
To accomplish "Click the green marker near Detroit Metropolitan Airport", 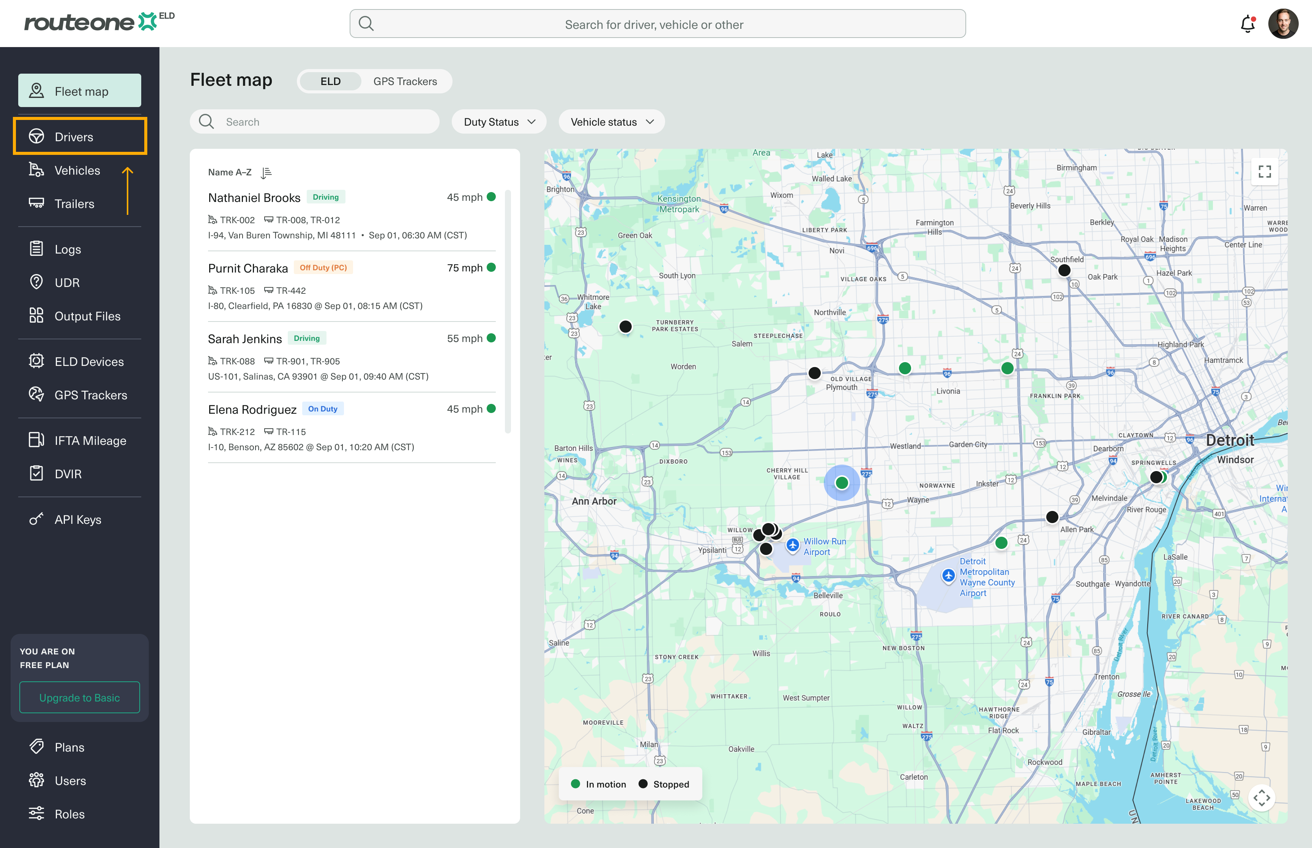I will (1001, 543).
